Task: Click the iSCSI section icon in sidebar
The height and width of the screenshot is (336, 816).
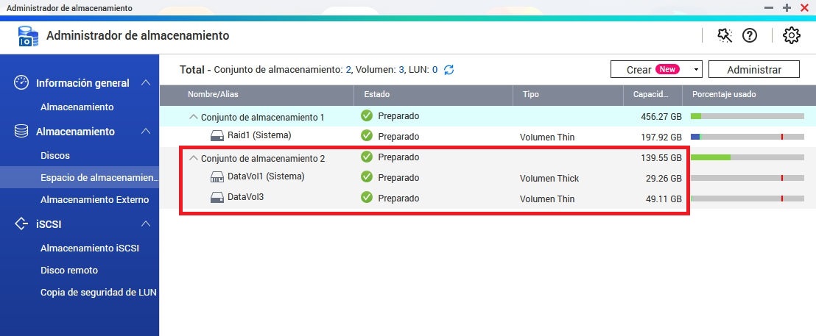Action: [x=21, y=224]
